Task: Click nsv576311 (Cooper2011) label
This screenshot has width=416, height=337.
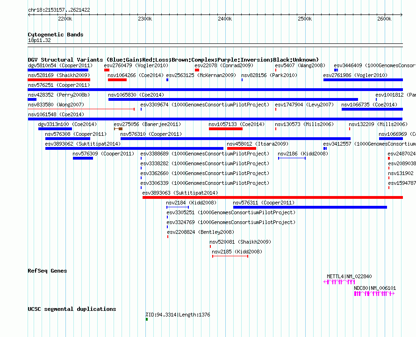Action: pyautogui.click(x=264, y=203)
